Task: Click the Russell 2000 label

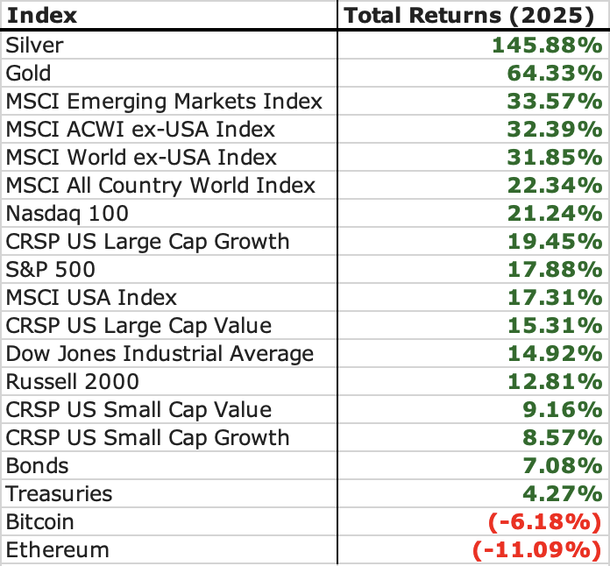Action: coord(72,382)
